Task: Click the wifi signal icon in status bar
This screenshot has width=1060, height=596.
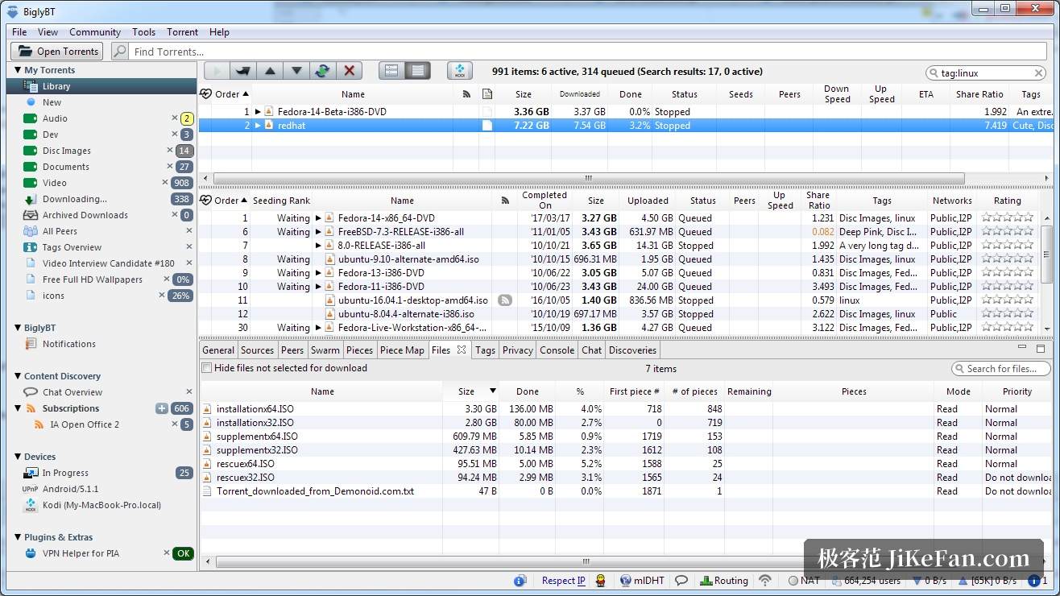Action: pos(765,580)
